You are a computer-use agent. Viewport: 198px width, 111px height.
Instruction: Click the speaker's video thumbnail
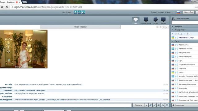tap(24, 49)
